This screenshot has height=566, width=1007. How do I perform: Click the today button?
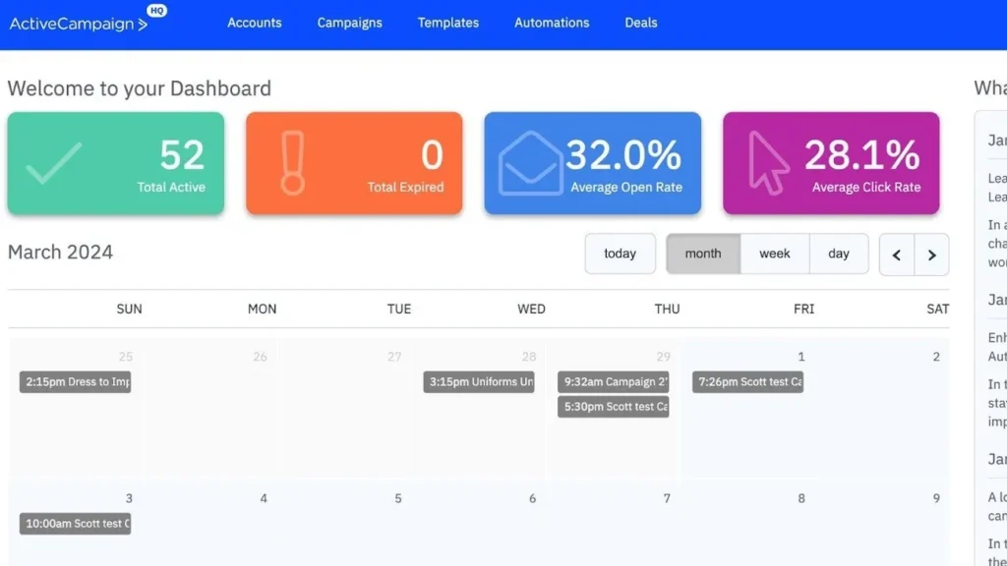620,254
